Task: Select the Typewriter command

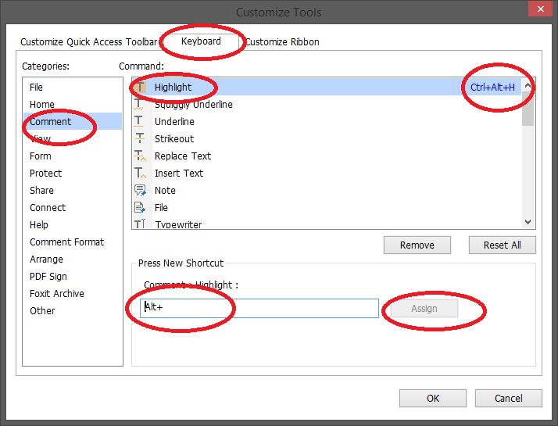Action: pos(327,224)
